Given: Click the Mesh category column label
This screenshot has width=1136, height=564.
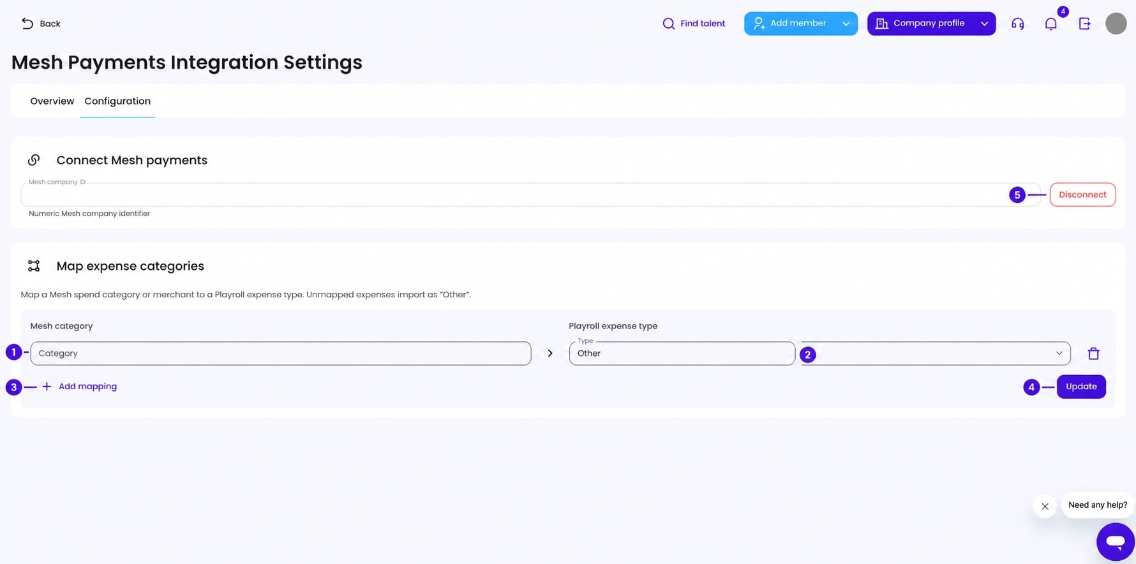Looking at the screenshot, I should 62,326.
